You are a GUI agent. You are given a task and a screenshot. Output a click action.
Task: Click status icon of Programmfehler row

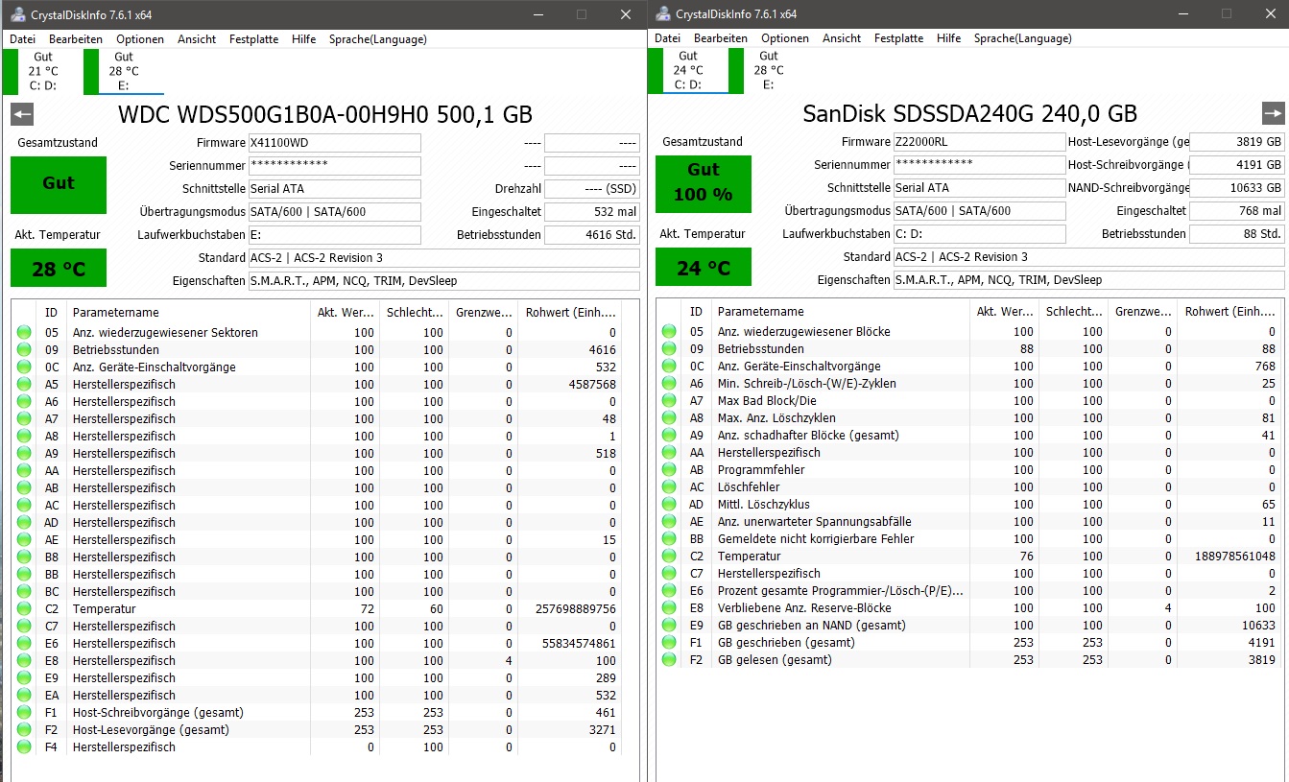click(x=669, y=470)
